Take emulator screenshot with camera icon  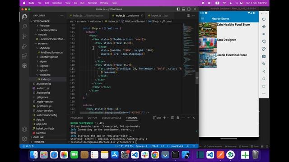point(264,56)
